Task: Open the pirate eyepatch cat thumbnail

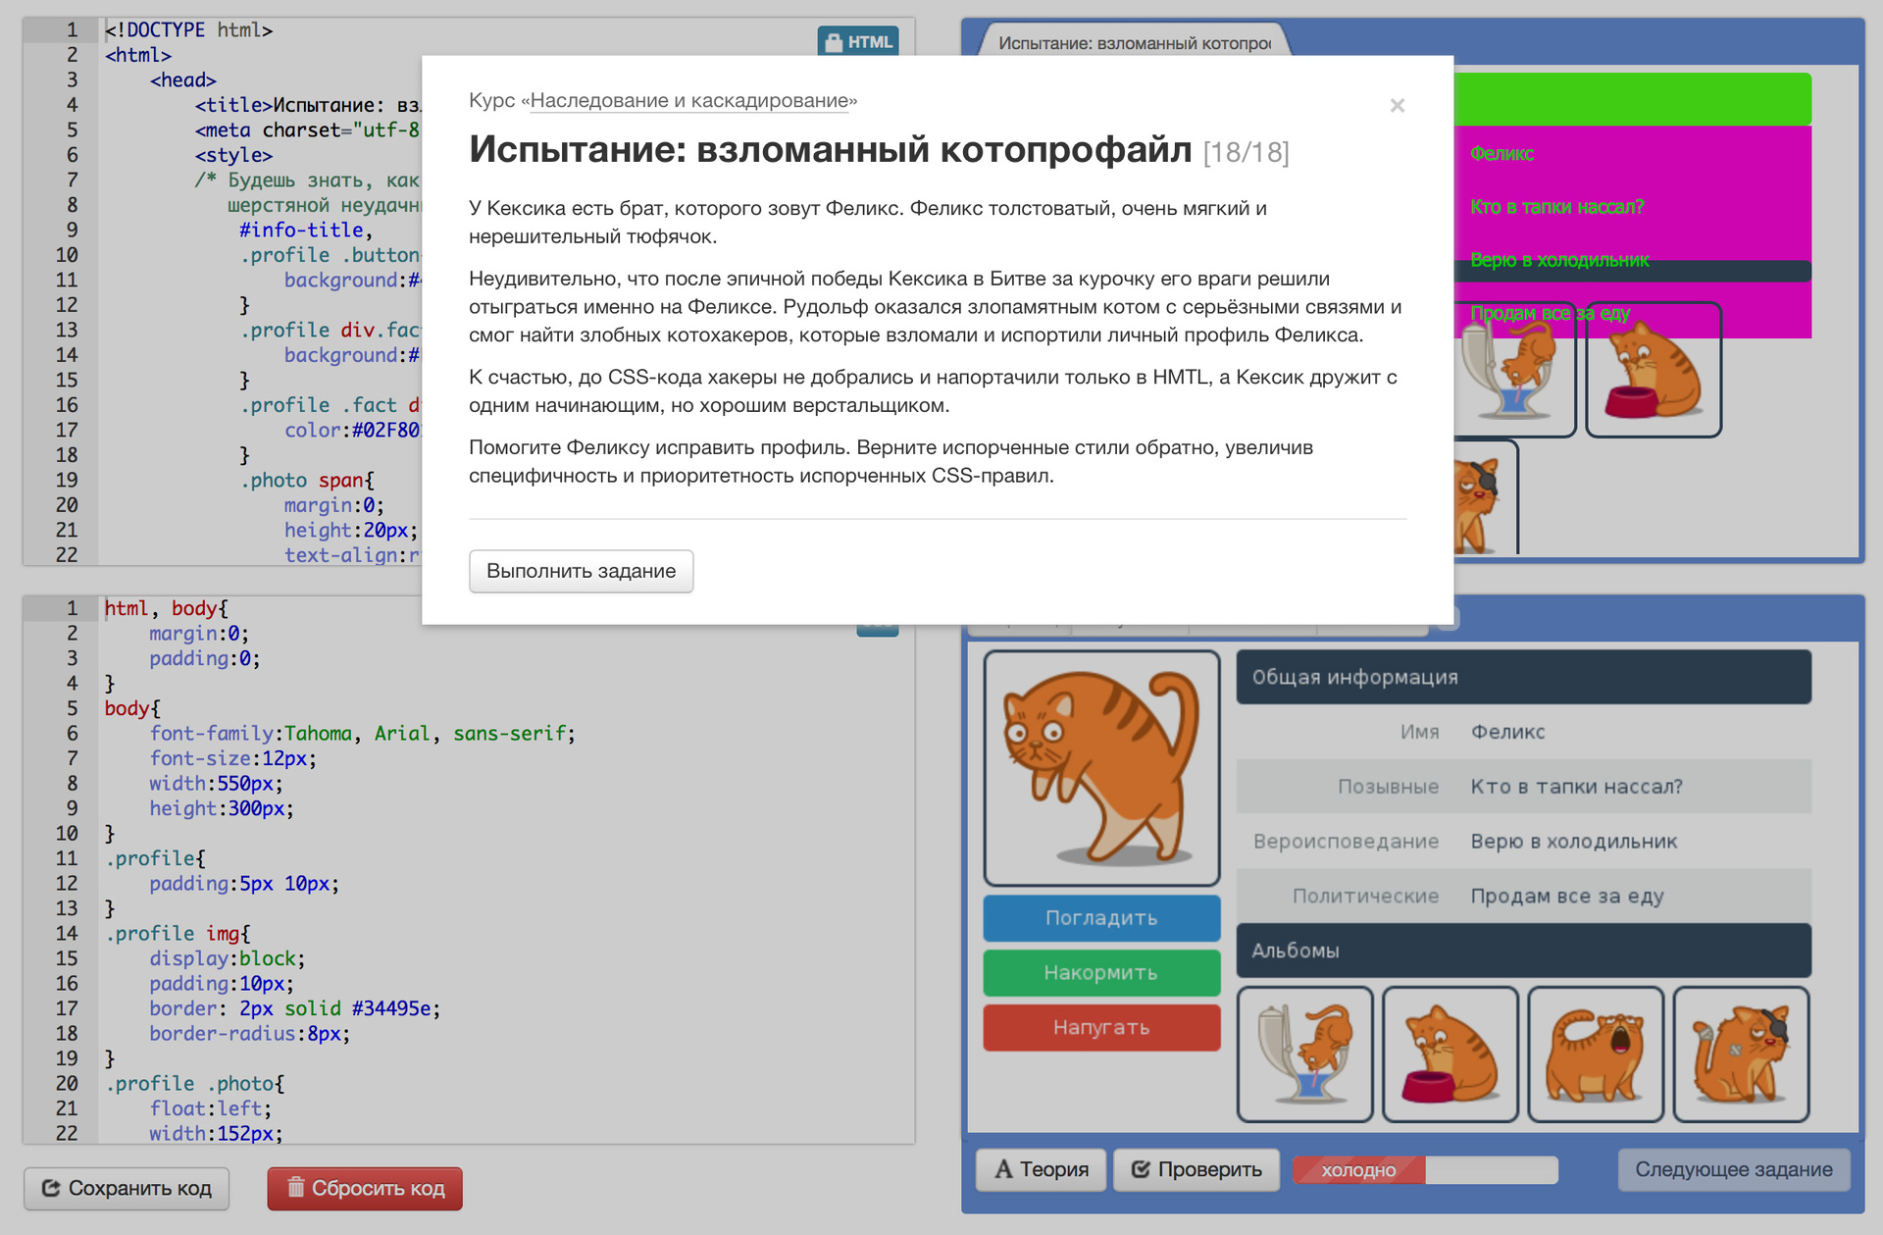Action: [x=1741, y=1055]
